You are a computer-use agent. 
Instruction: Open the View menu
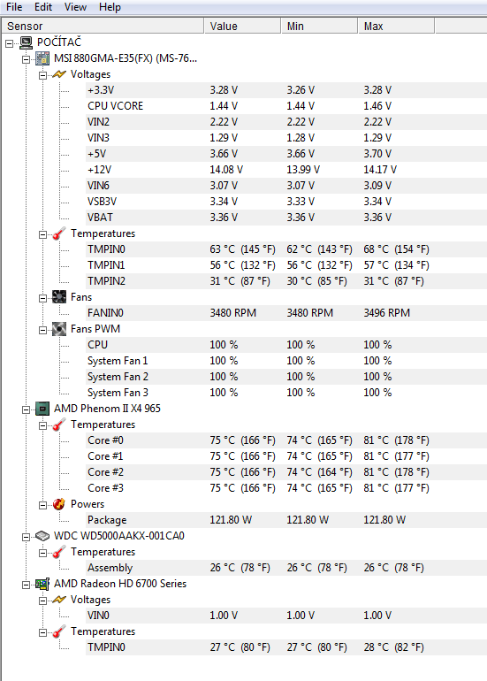click(75, 7)
